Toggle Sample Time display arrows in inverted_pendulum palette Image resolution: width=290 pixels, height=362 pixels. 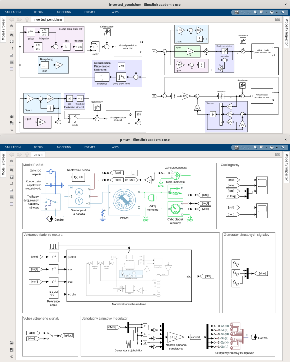point(12,48)
